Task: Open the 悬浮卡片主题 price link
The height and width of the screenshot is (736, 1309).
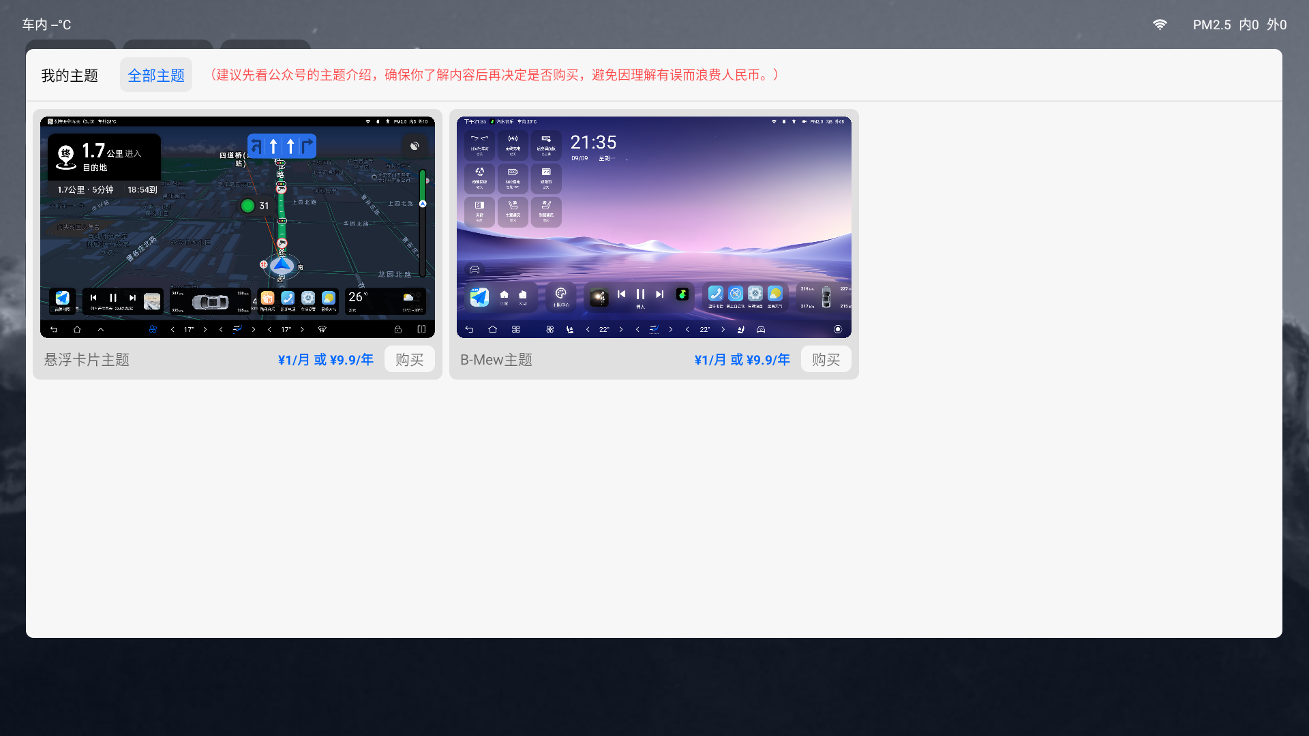Action: click(325, 360)
